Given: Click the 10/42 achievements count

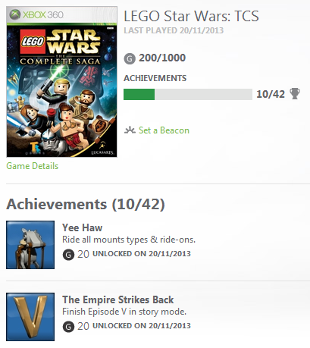Looking at the screenshot, I should tap(271, 94).
